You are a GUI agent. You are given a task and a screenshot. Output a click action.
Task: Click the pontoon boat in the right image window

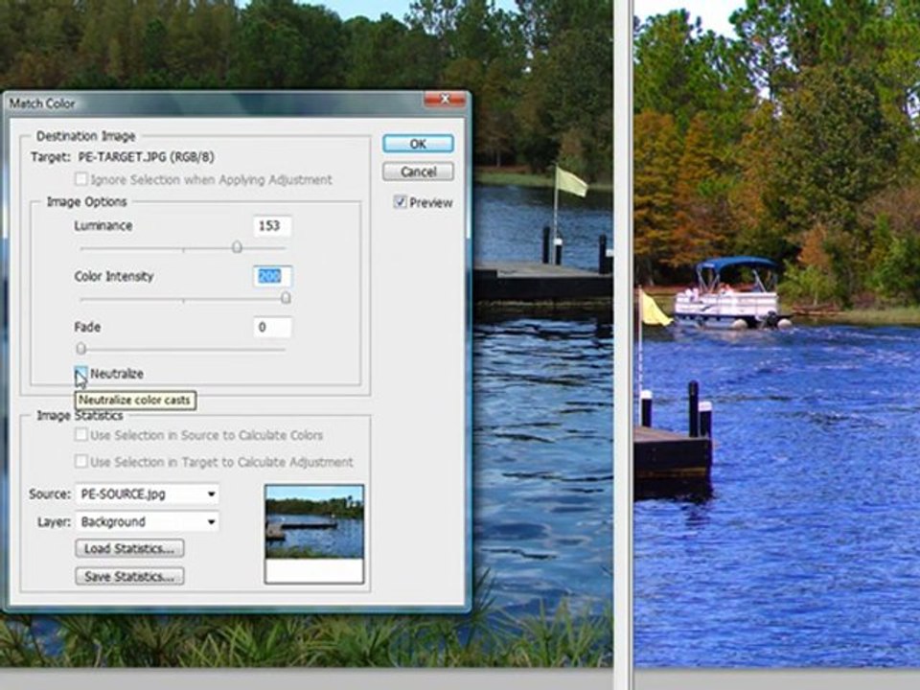731,293
